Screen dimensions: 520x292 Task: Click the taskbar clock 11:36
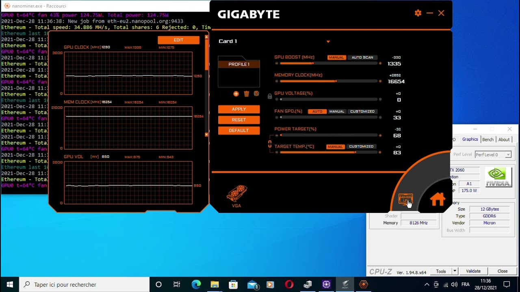click(x=485, y=281)
